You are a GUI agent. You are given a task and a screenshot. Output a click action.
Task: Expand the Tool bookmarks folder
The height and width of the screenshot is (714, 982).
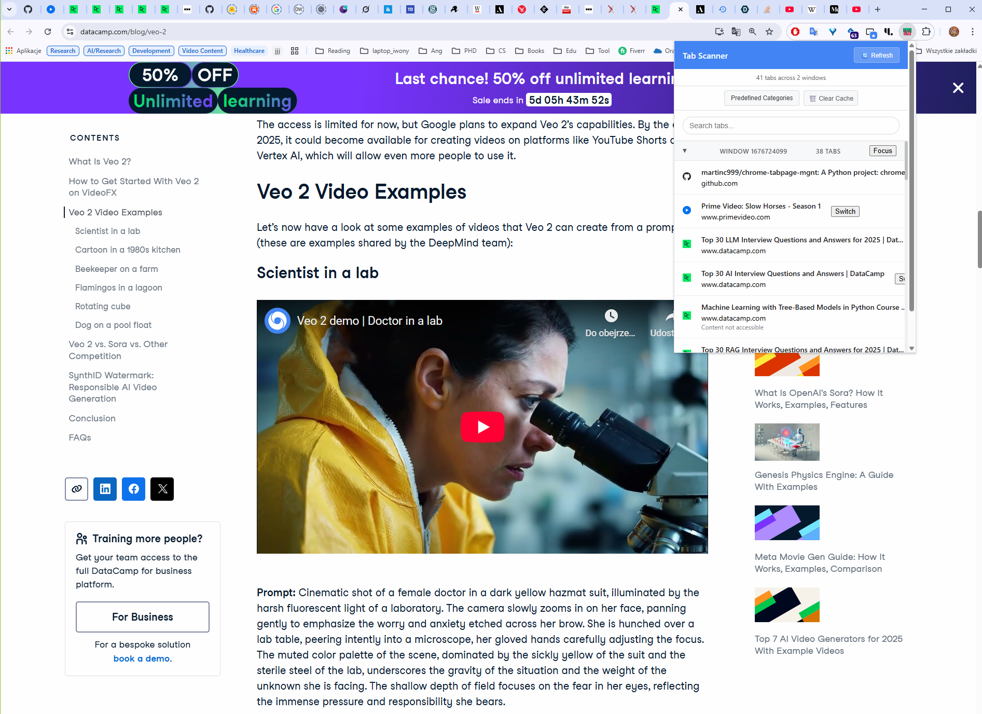coord(598,51)
